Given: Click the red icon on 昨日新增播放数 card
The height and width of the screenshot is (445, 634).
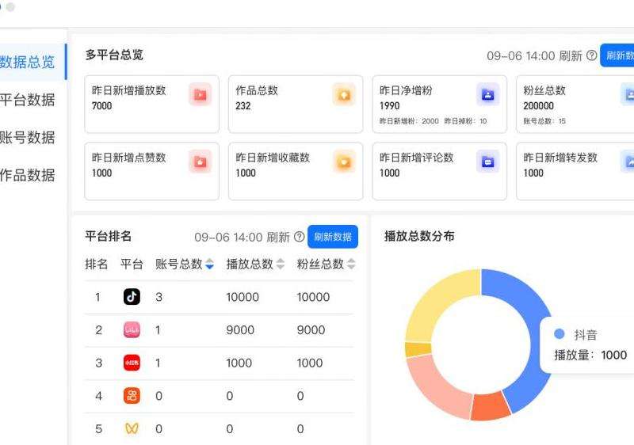Looking at the screenshot, I should click(200, 95).
